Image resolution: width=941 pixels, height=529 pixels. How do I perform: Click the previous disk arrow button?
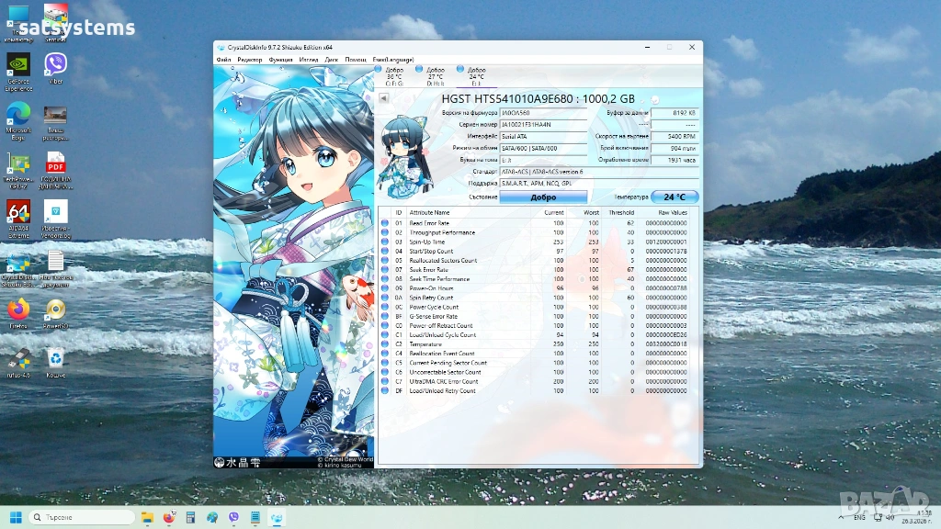[x=384, y=98]
